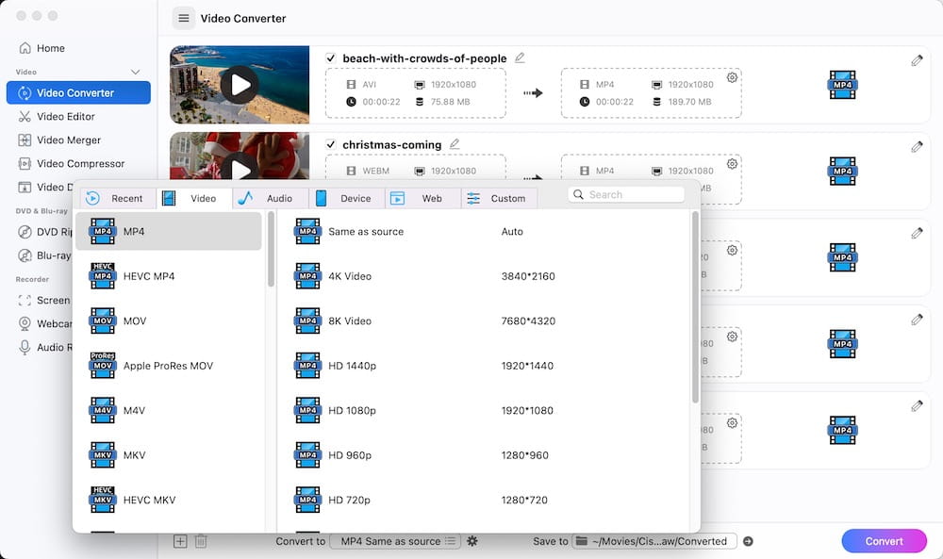Screen dimensions: 943x559
Task: Select MOV format
Action: (169, 321)
